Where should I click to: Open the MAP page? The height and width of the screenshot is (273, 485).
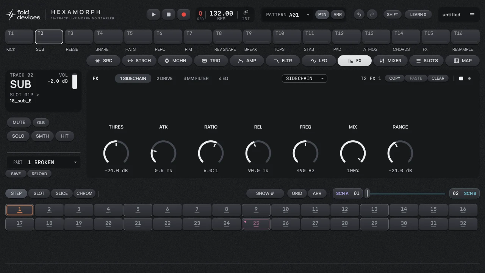[x=462, y=61]
